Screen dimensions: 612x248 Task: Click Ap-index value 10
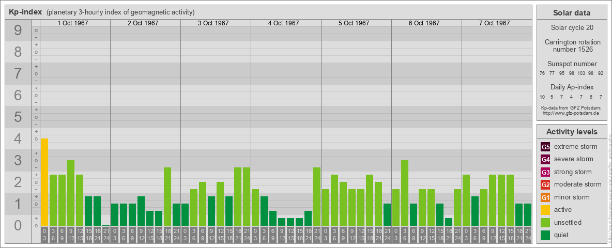pyautogui.click(x=542, y=97)
